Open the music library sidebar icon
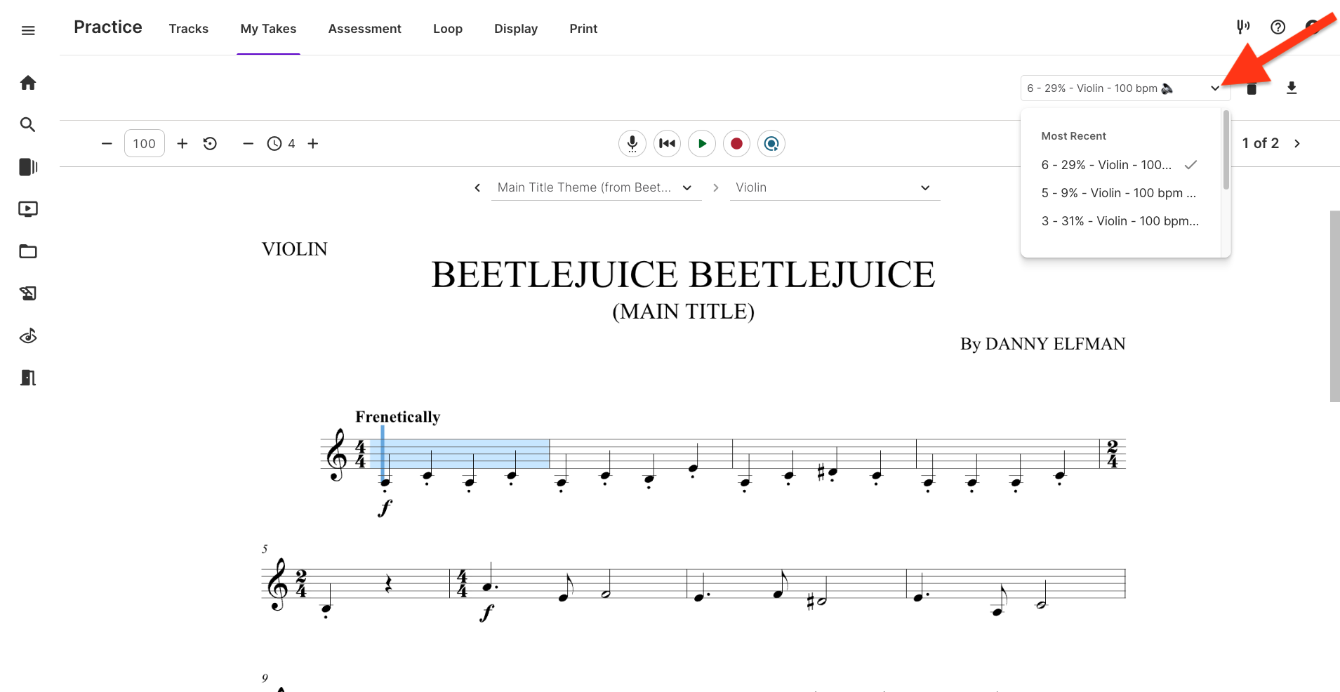 point(28,167)
